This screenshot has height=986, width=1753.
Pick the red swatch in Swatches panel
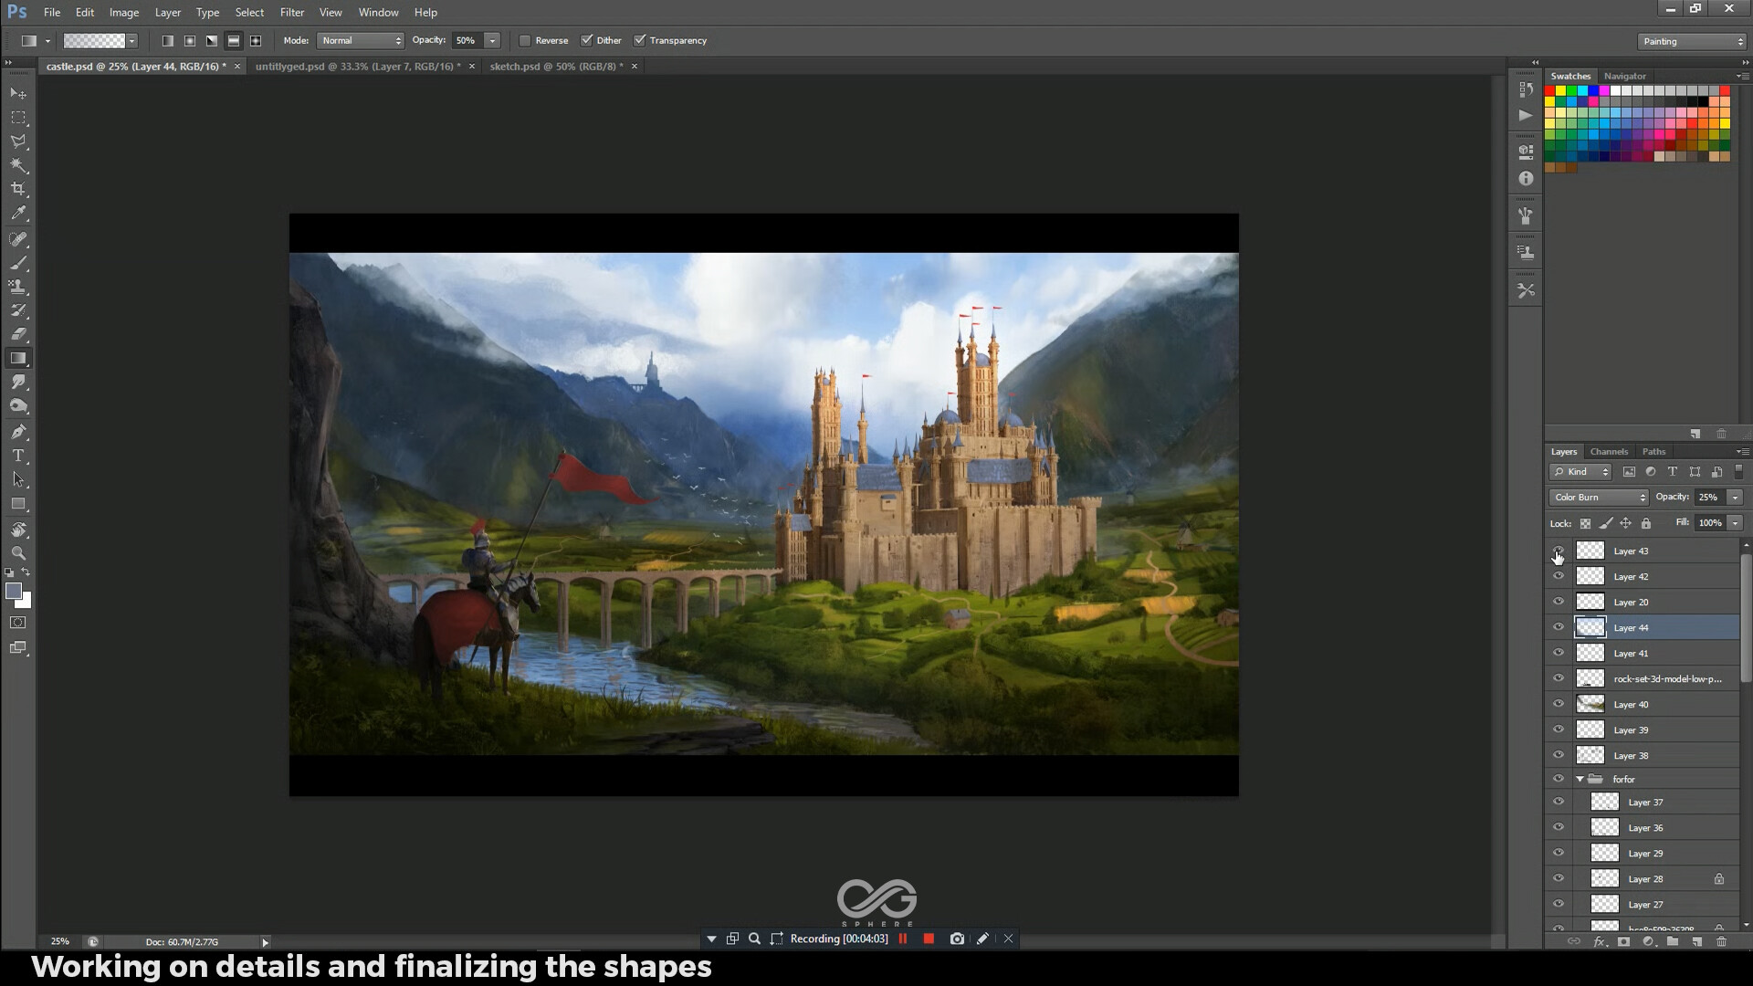pos(1550,90)
